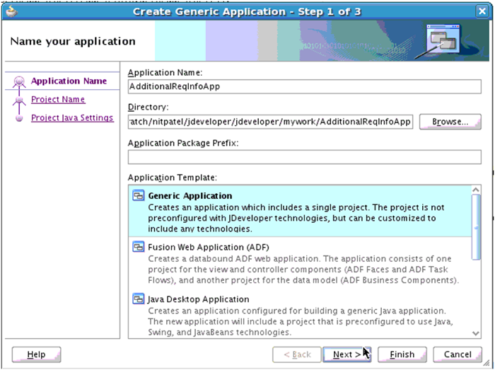495x370 pixels.
Task: Click the Java cup icon in title bar
Action: click(12, 11)
